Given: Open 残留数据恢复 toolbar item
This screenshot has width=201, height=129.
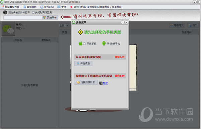Looking at the screenshot, I should pyautogui.click(x=10, y=7).
